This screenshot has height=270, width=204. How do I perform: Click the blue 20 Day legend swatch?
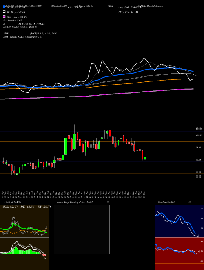[4, 7]
